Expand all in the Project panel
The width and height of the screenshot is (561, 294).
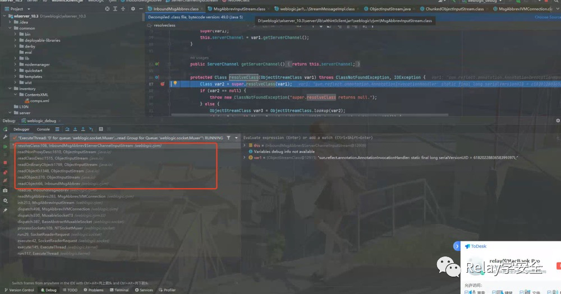[115, 9]
